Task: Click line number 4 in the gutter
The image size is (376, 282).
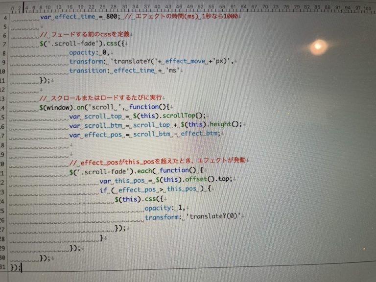Action: click(5, 18)
